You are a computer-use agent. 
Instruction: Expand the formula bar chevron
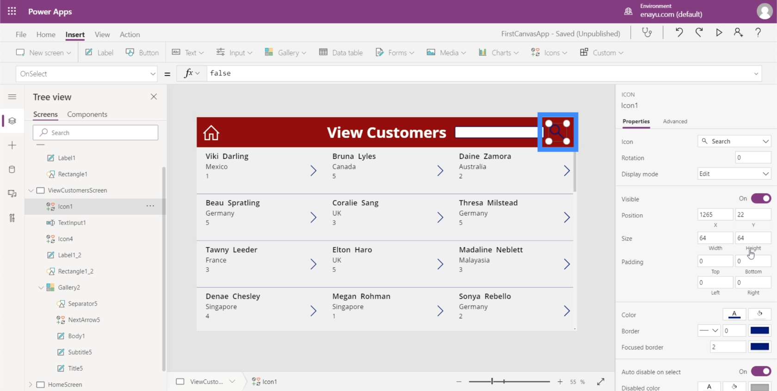click(756, 73)
